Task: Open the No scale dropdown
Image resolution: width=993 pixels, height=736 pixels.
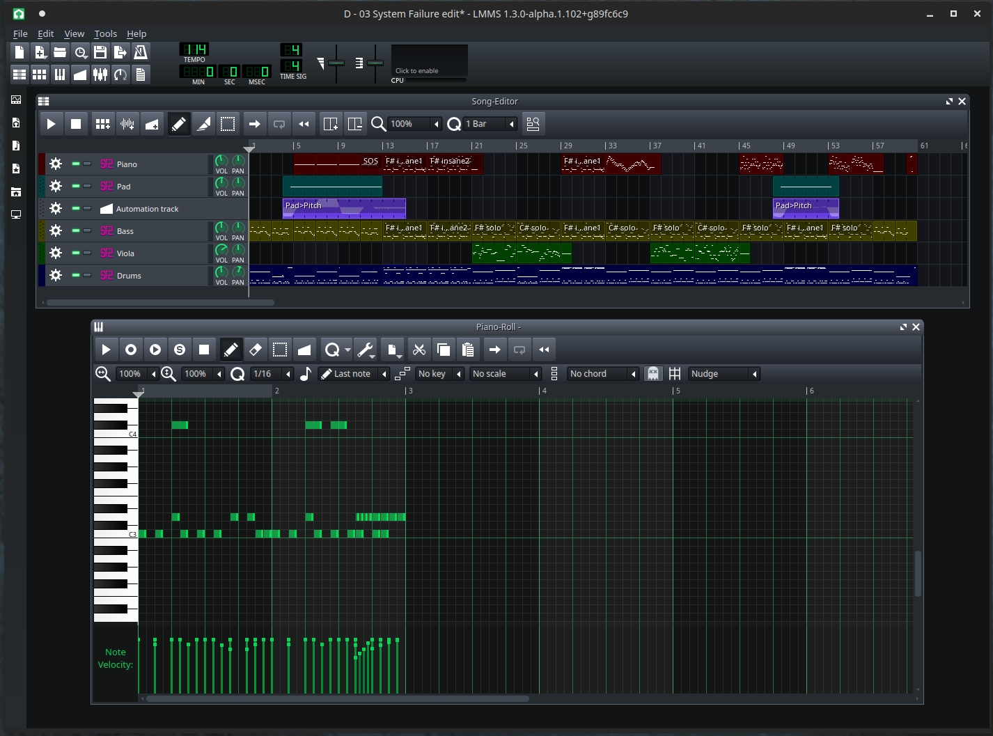Action: coord(506,374)
